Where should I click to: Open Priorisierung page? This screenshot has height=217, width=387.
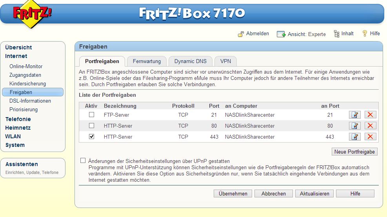(24, 110)
